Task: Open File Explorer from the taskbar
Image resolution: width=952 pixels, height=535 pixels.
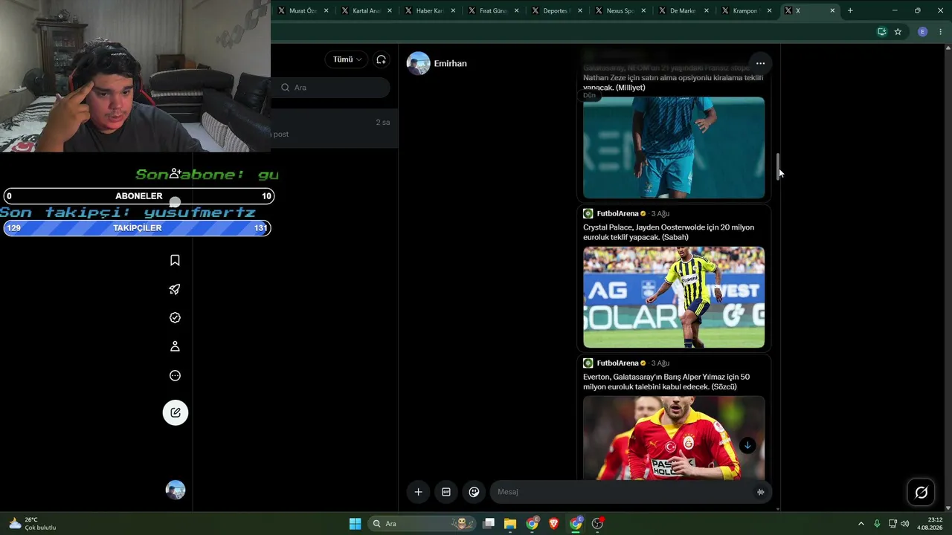Action: 510,523
